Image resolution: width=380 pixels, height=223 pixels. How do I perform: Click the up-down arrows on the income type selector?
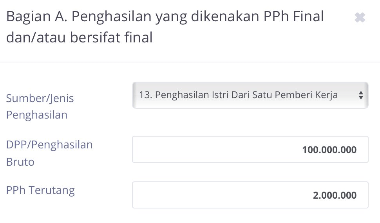pos(361,95)
